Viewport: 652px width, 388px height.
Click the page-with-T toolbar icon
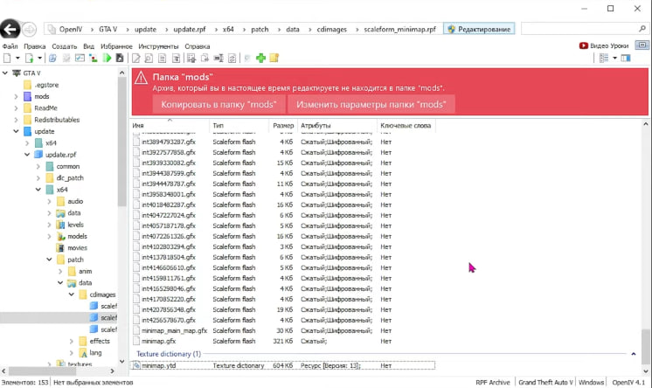coord(177,59)
